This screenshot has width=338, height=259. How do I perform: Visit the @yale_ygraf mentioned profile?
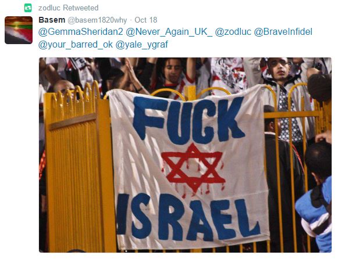point(141,45)
